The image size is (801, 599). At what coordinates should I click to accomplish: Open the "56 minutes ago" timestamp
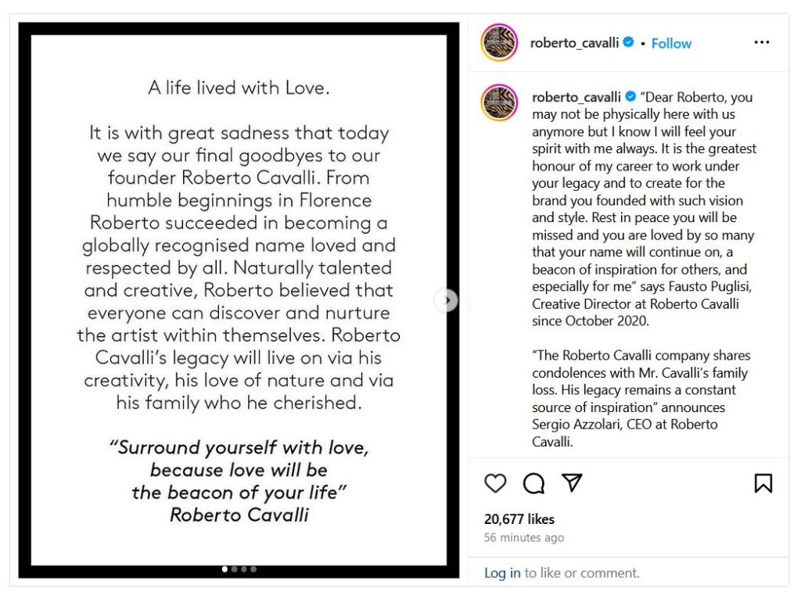[x=524, y=538]
